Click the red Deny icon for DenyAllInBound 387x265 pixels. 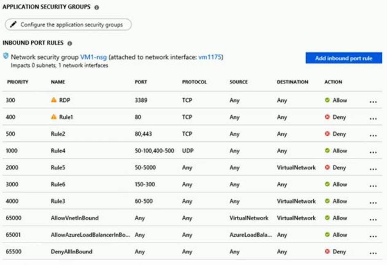[x=327, y=251]
